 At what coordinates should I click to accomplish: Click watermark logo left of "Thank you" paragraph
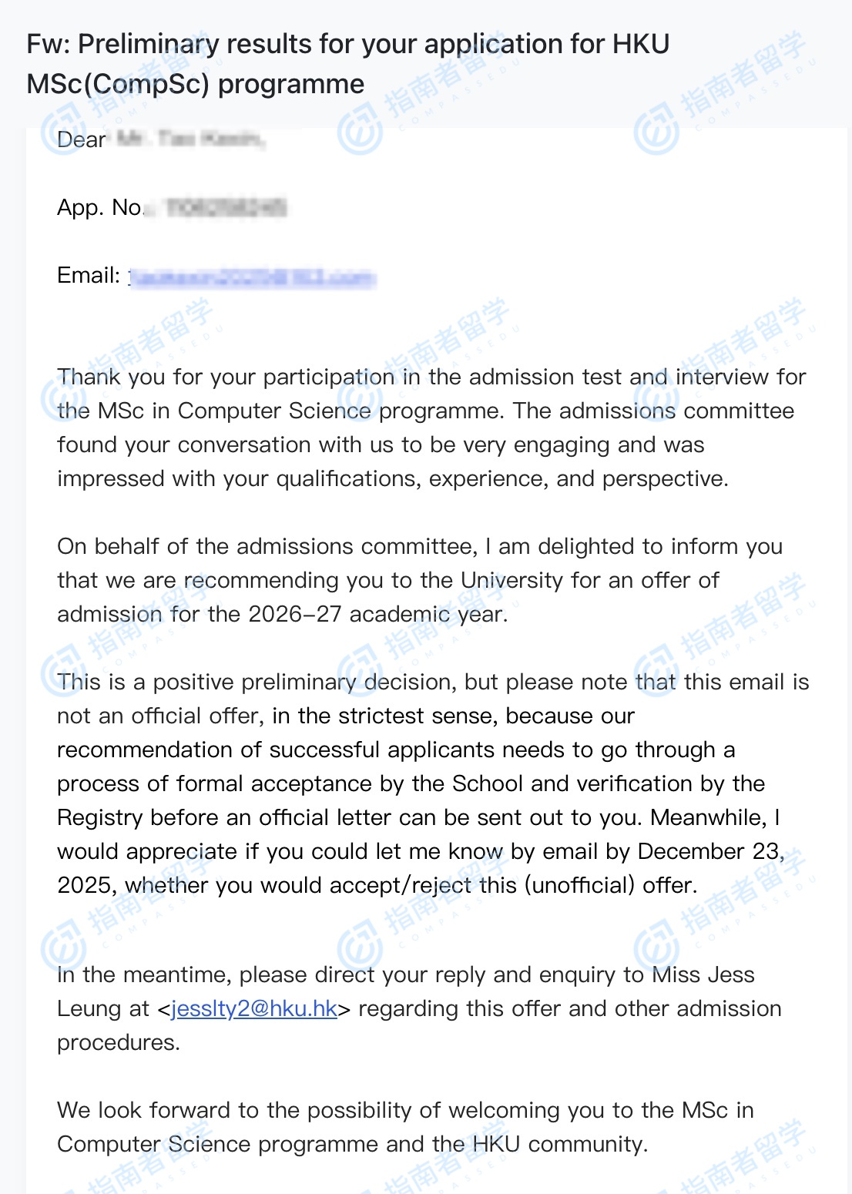[63, 398]
